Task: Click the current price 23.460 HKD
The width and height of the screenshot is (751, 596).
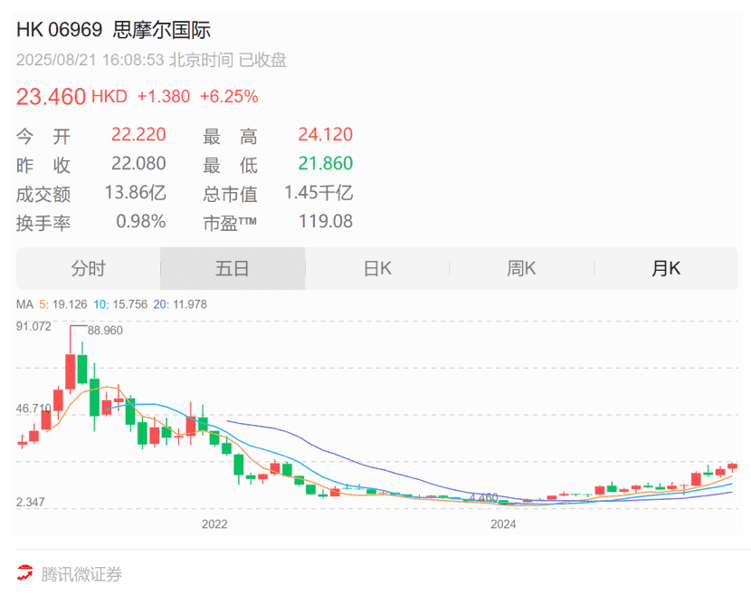Action: tap(52, 96)
